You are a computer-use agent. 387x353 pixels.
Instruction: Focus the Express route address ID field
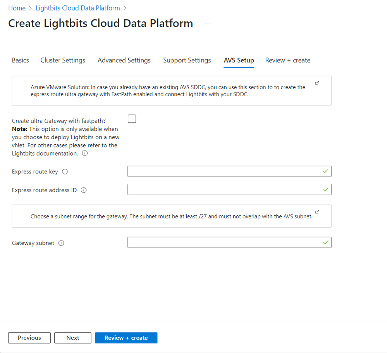coord(229,190)
